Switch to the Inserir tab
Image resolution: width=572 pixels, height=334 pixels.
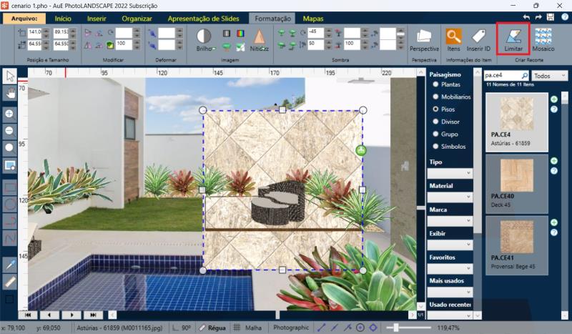tap(102, 18)
